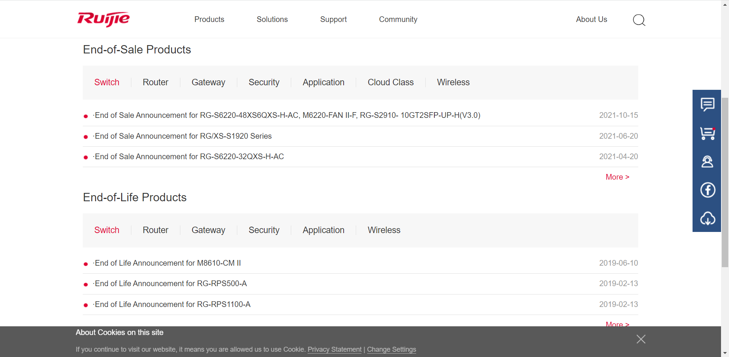The image size is (729, 357).
Task: Select Switch tab under End-of-Life Products
Action: pos(107,230)
